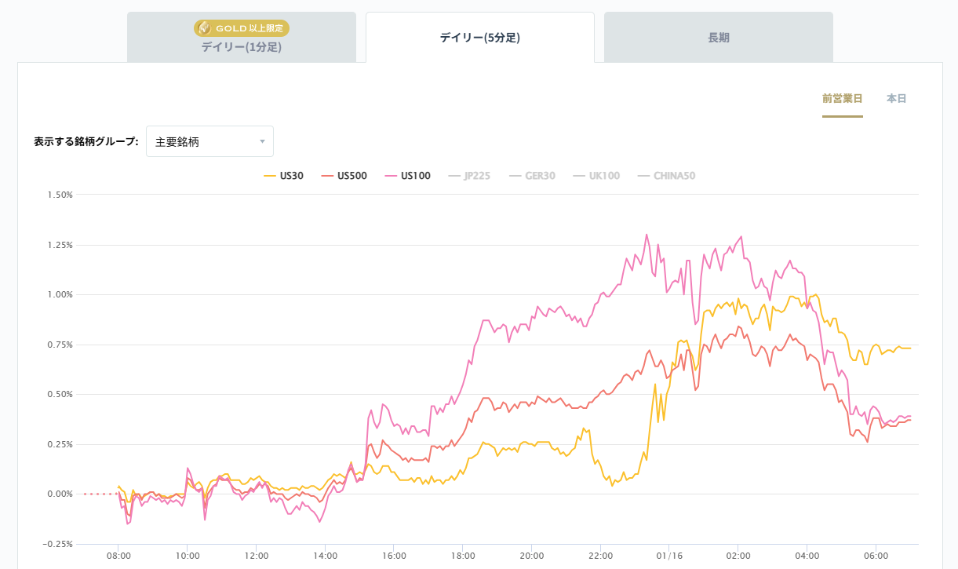Click the 01/16 date marker on axis
Screen dimensions: 958x569
point(669,555)
